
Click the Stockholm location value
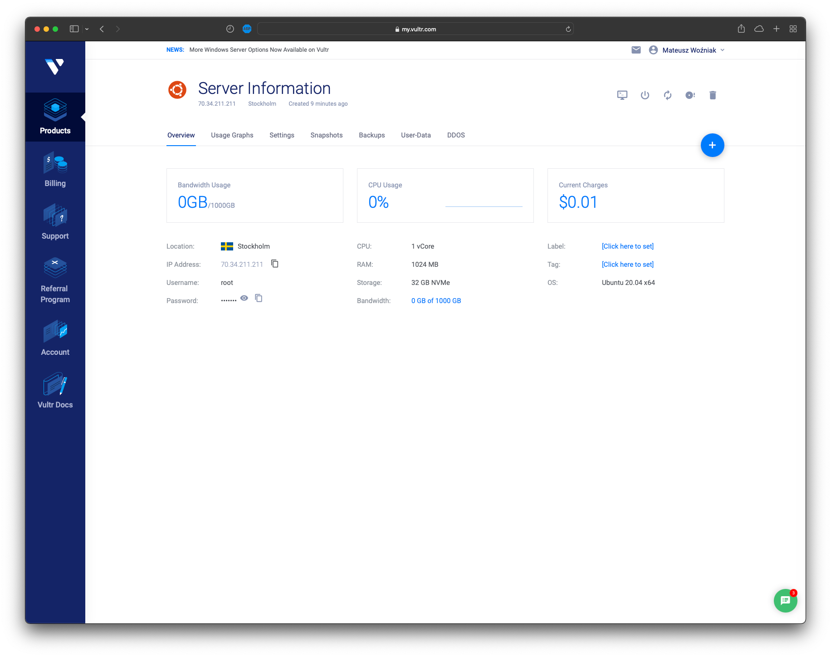pyautogui.click(x=254, y=246)
